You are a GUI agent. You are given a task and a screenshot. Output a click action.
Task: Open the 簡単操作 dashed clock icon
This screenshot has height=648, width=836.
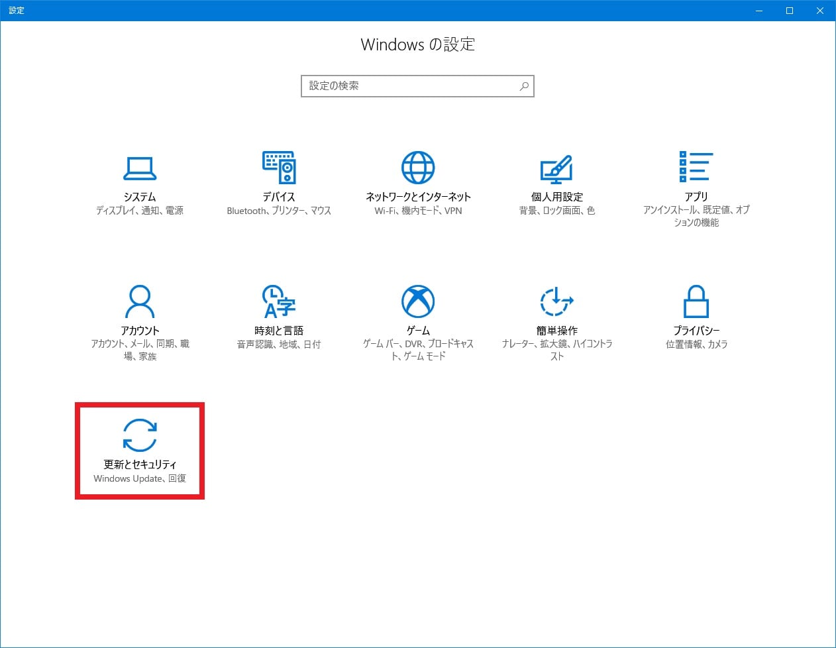tap(556, 301)
